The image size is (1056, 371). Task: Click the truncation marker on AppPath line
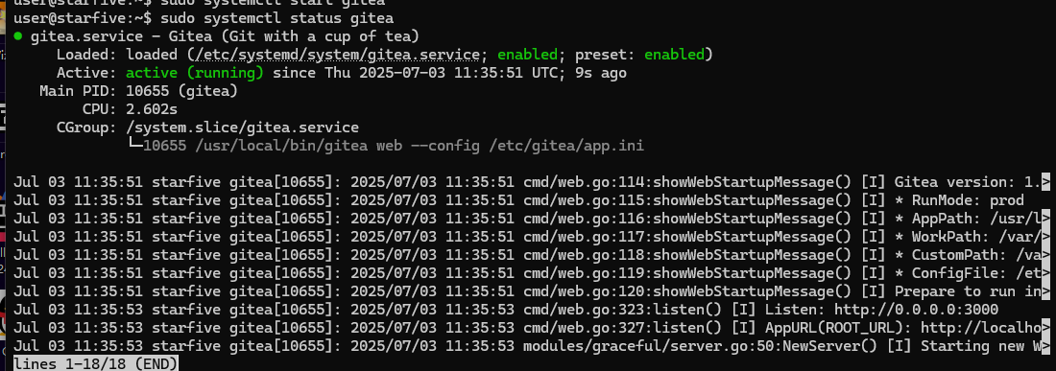coord(1045,219)
